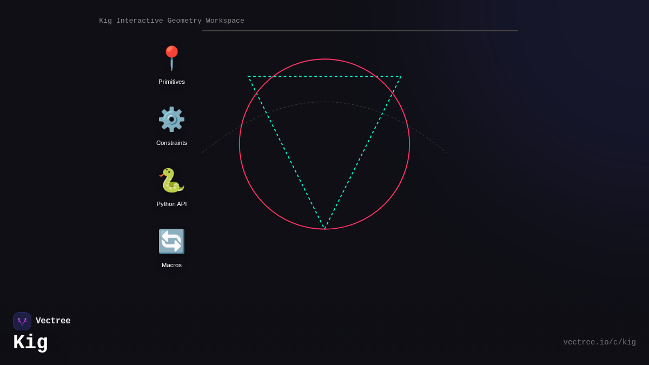649x365 pixels.
Task: Click the top edge of the cyan dashed triangle
Action: [325, 76]
